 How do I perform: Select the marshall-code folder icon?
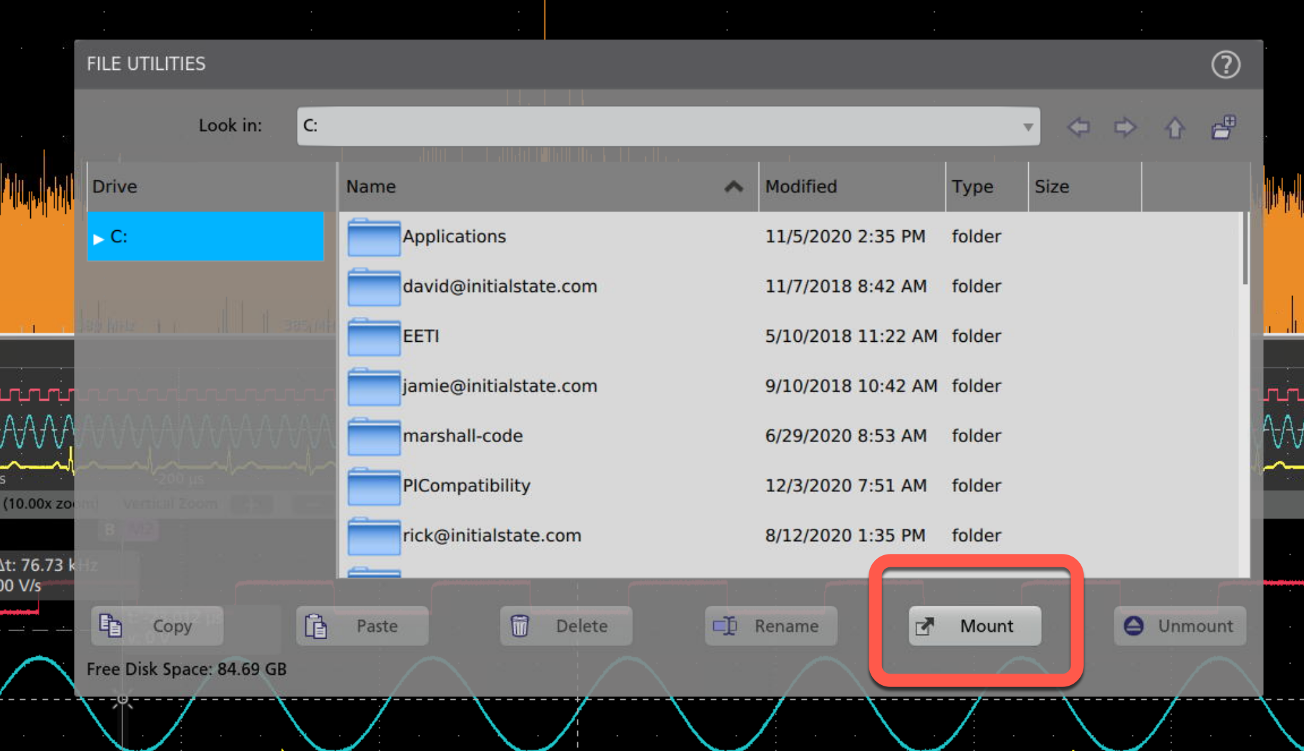coord(374,436)
